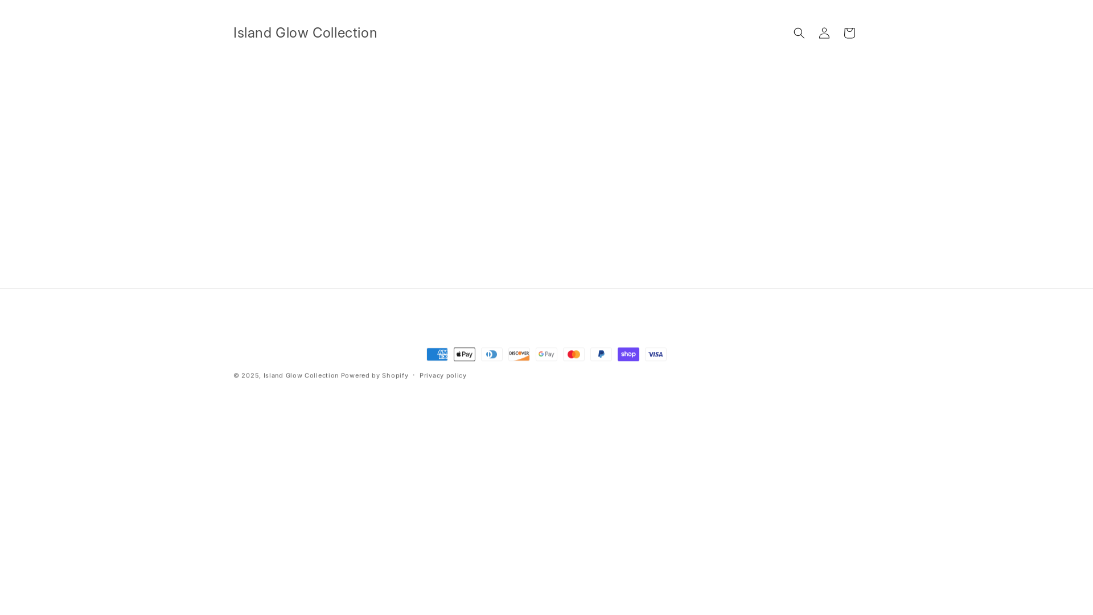Click the American Express payment icon
This screenshot has height=615, width=1093.
point(437,354)
